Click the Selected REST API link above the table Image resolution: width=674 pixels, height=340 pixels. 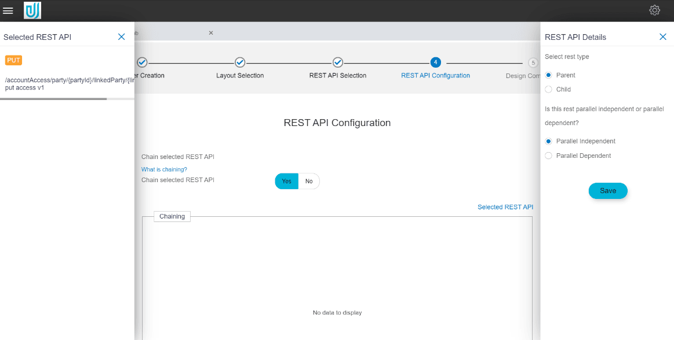(505, 206)
